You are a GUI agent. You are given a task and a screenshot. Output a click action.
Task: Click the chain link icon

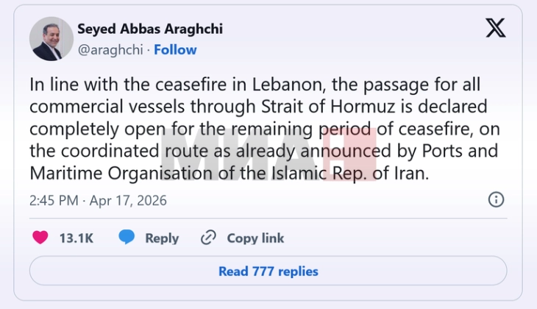click(x=209, y=238)
